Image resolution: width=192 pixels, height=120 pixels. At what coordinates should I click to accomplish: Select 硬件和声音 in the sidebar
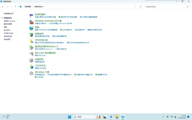pyautogui.click(x=8, y=24)
